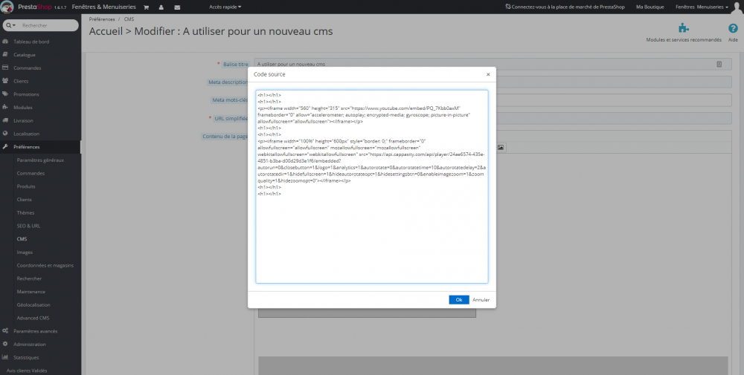744x375 pixels.
Task: Open the customer person icon in the header
Action: pos(161,7)
